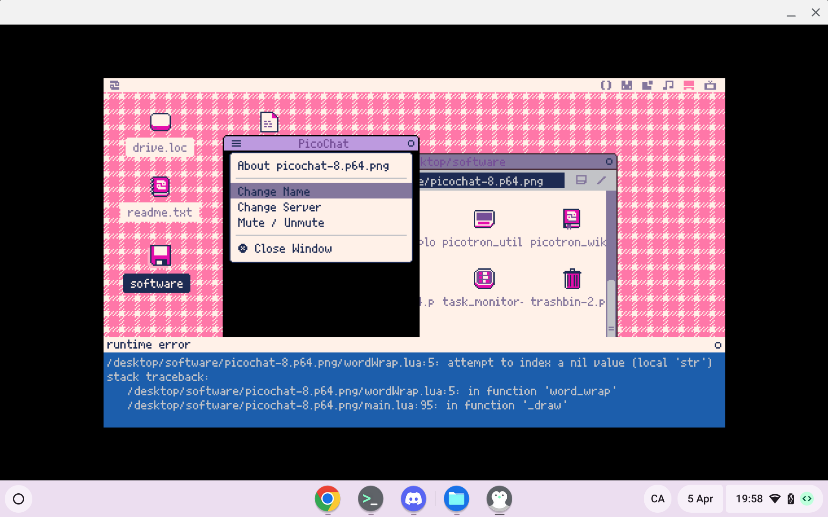Viewport: 828px width, 517px height.
Task: Select the software floppy disk icon
Action: [x=160, y=255]
